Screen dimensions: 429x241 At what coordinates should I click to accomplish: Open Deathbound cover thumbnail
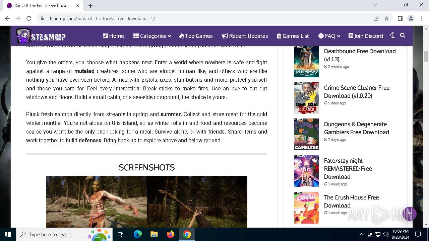point(306,62)
